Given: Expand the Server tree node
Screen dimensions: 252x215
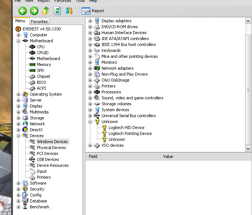Looking at the screenshot, I should click(18, 100).
